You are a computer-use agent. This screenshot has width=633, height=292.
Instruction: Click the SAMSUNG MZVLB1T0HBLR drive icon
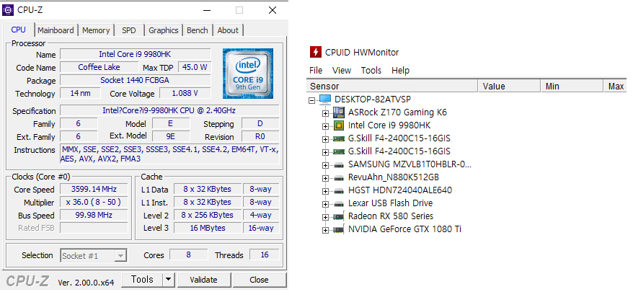click(339, 165)
